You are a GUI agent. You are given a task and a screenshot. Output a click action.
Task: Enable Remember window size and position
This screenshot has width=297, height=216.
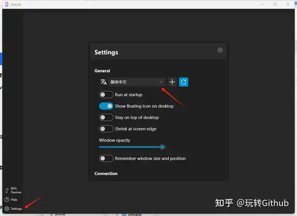click(106, 158)
